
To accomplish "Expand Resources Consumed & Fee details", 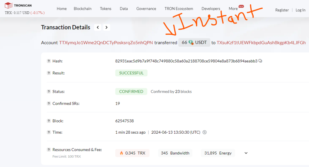I will 246,153.
